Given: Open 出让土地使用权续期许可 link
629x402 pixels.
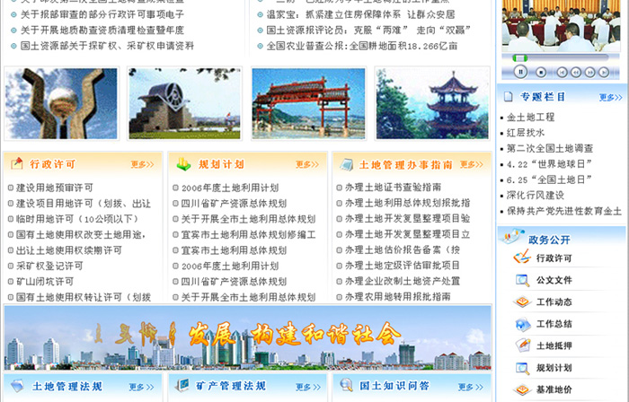Looking at the screenshot, I should [69, 249].
